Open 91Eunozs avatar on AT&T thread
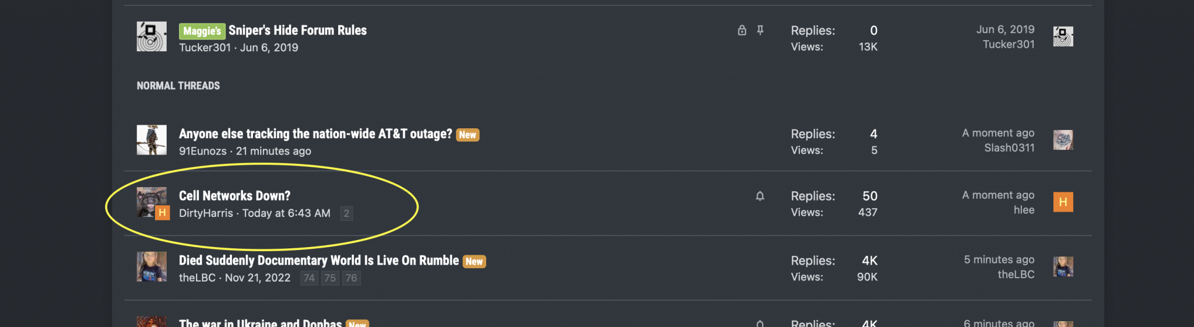This screenshot has width=1194, height=327. 152,140
